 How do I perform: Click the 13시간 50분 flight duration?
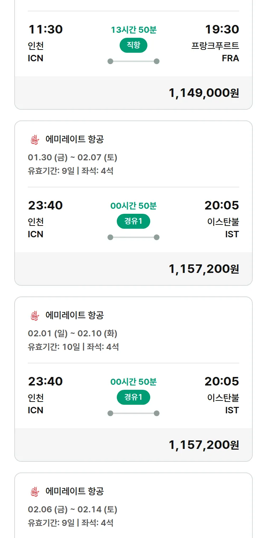(133, 30)
